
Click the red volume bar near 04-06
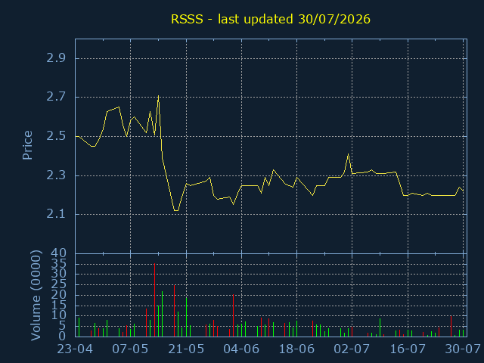tap(233, 315)
